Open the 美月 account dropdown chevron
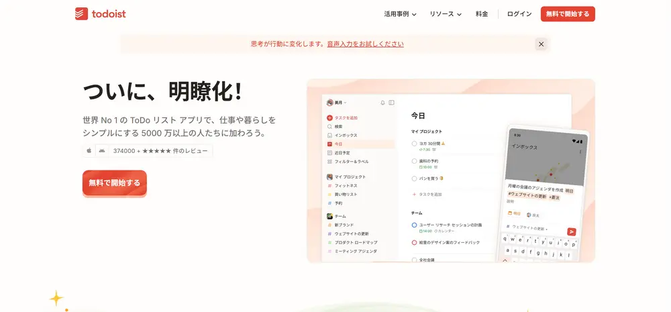Screen dimensions: 671x312 (346, 103)
